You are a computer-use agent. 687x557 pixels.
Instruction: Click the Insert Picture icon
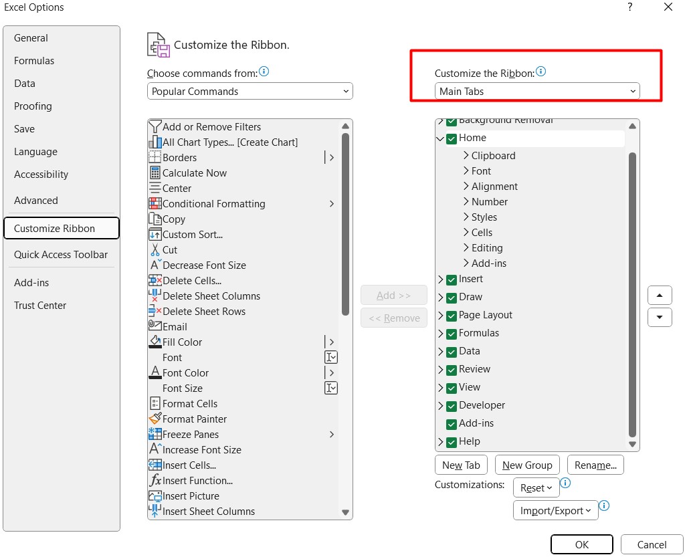point(155,495)
